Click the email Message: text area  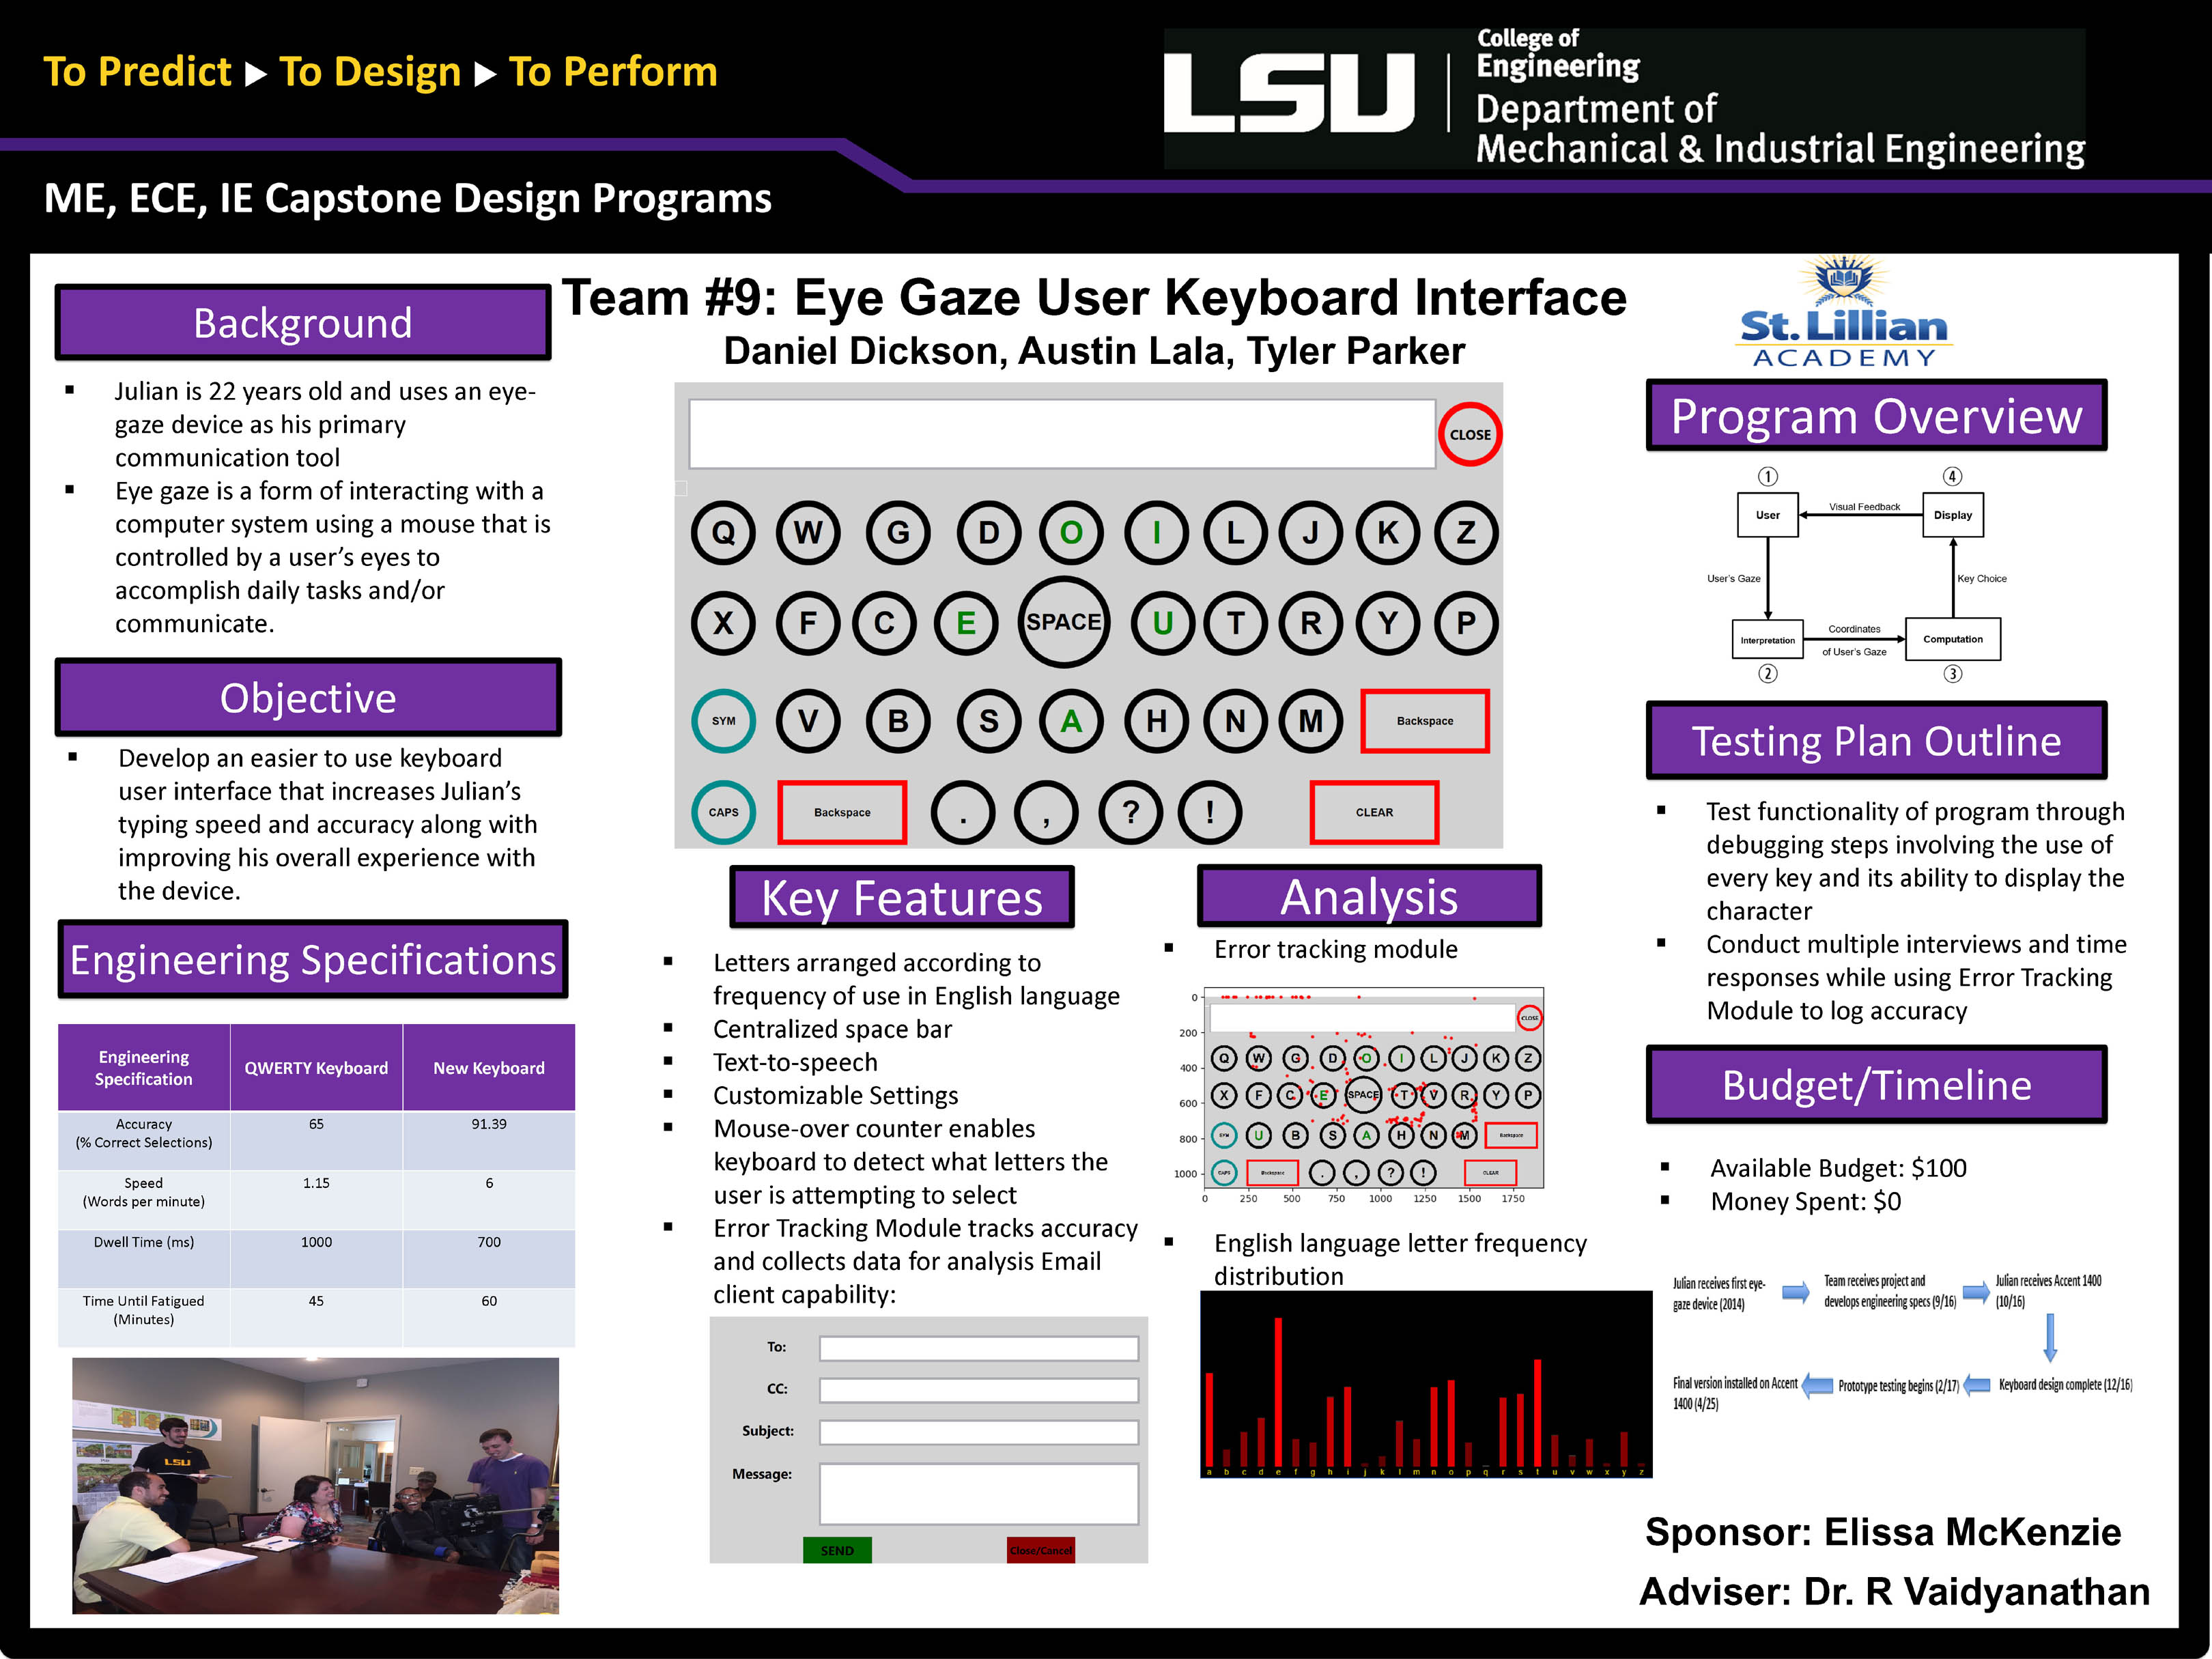979,1494
